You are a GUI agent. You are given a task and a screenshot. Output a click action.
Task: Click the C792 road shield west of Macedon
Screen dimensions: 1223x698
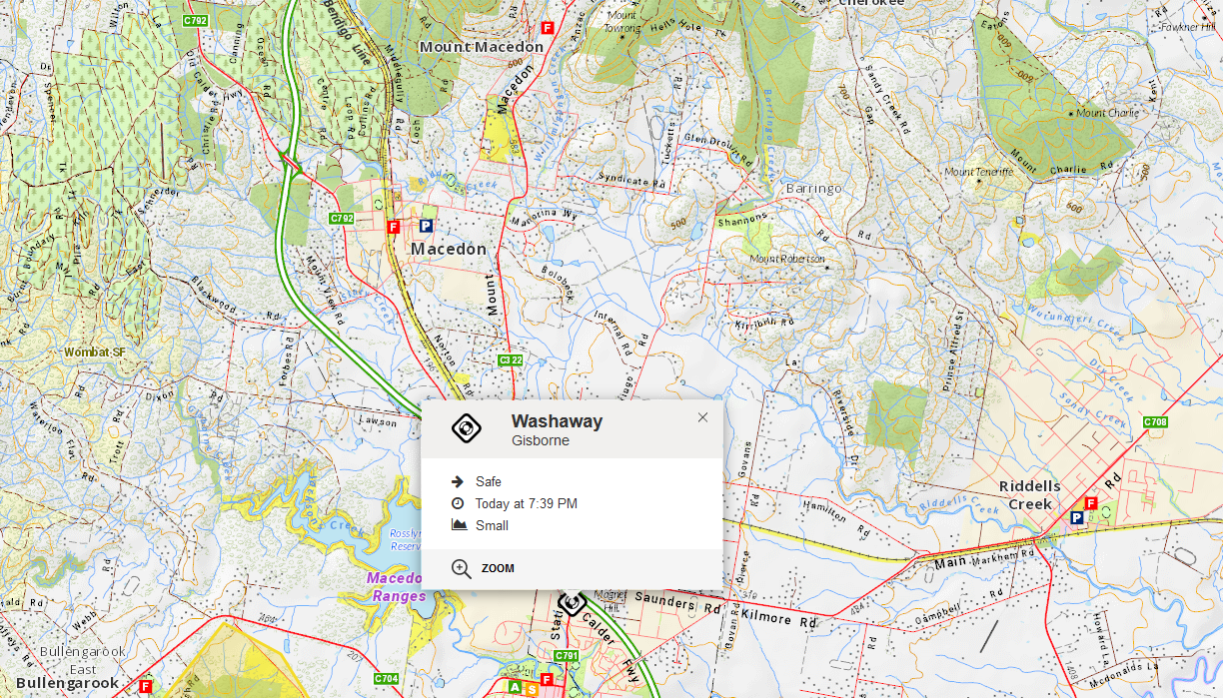pyautogui.click(x=342, y=218)
